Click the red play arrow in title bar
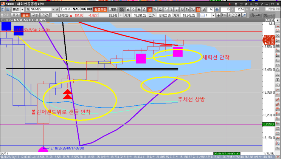Image resolution: width=281 pixels, height=159 pixels. (230, 4)
